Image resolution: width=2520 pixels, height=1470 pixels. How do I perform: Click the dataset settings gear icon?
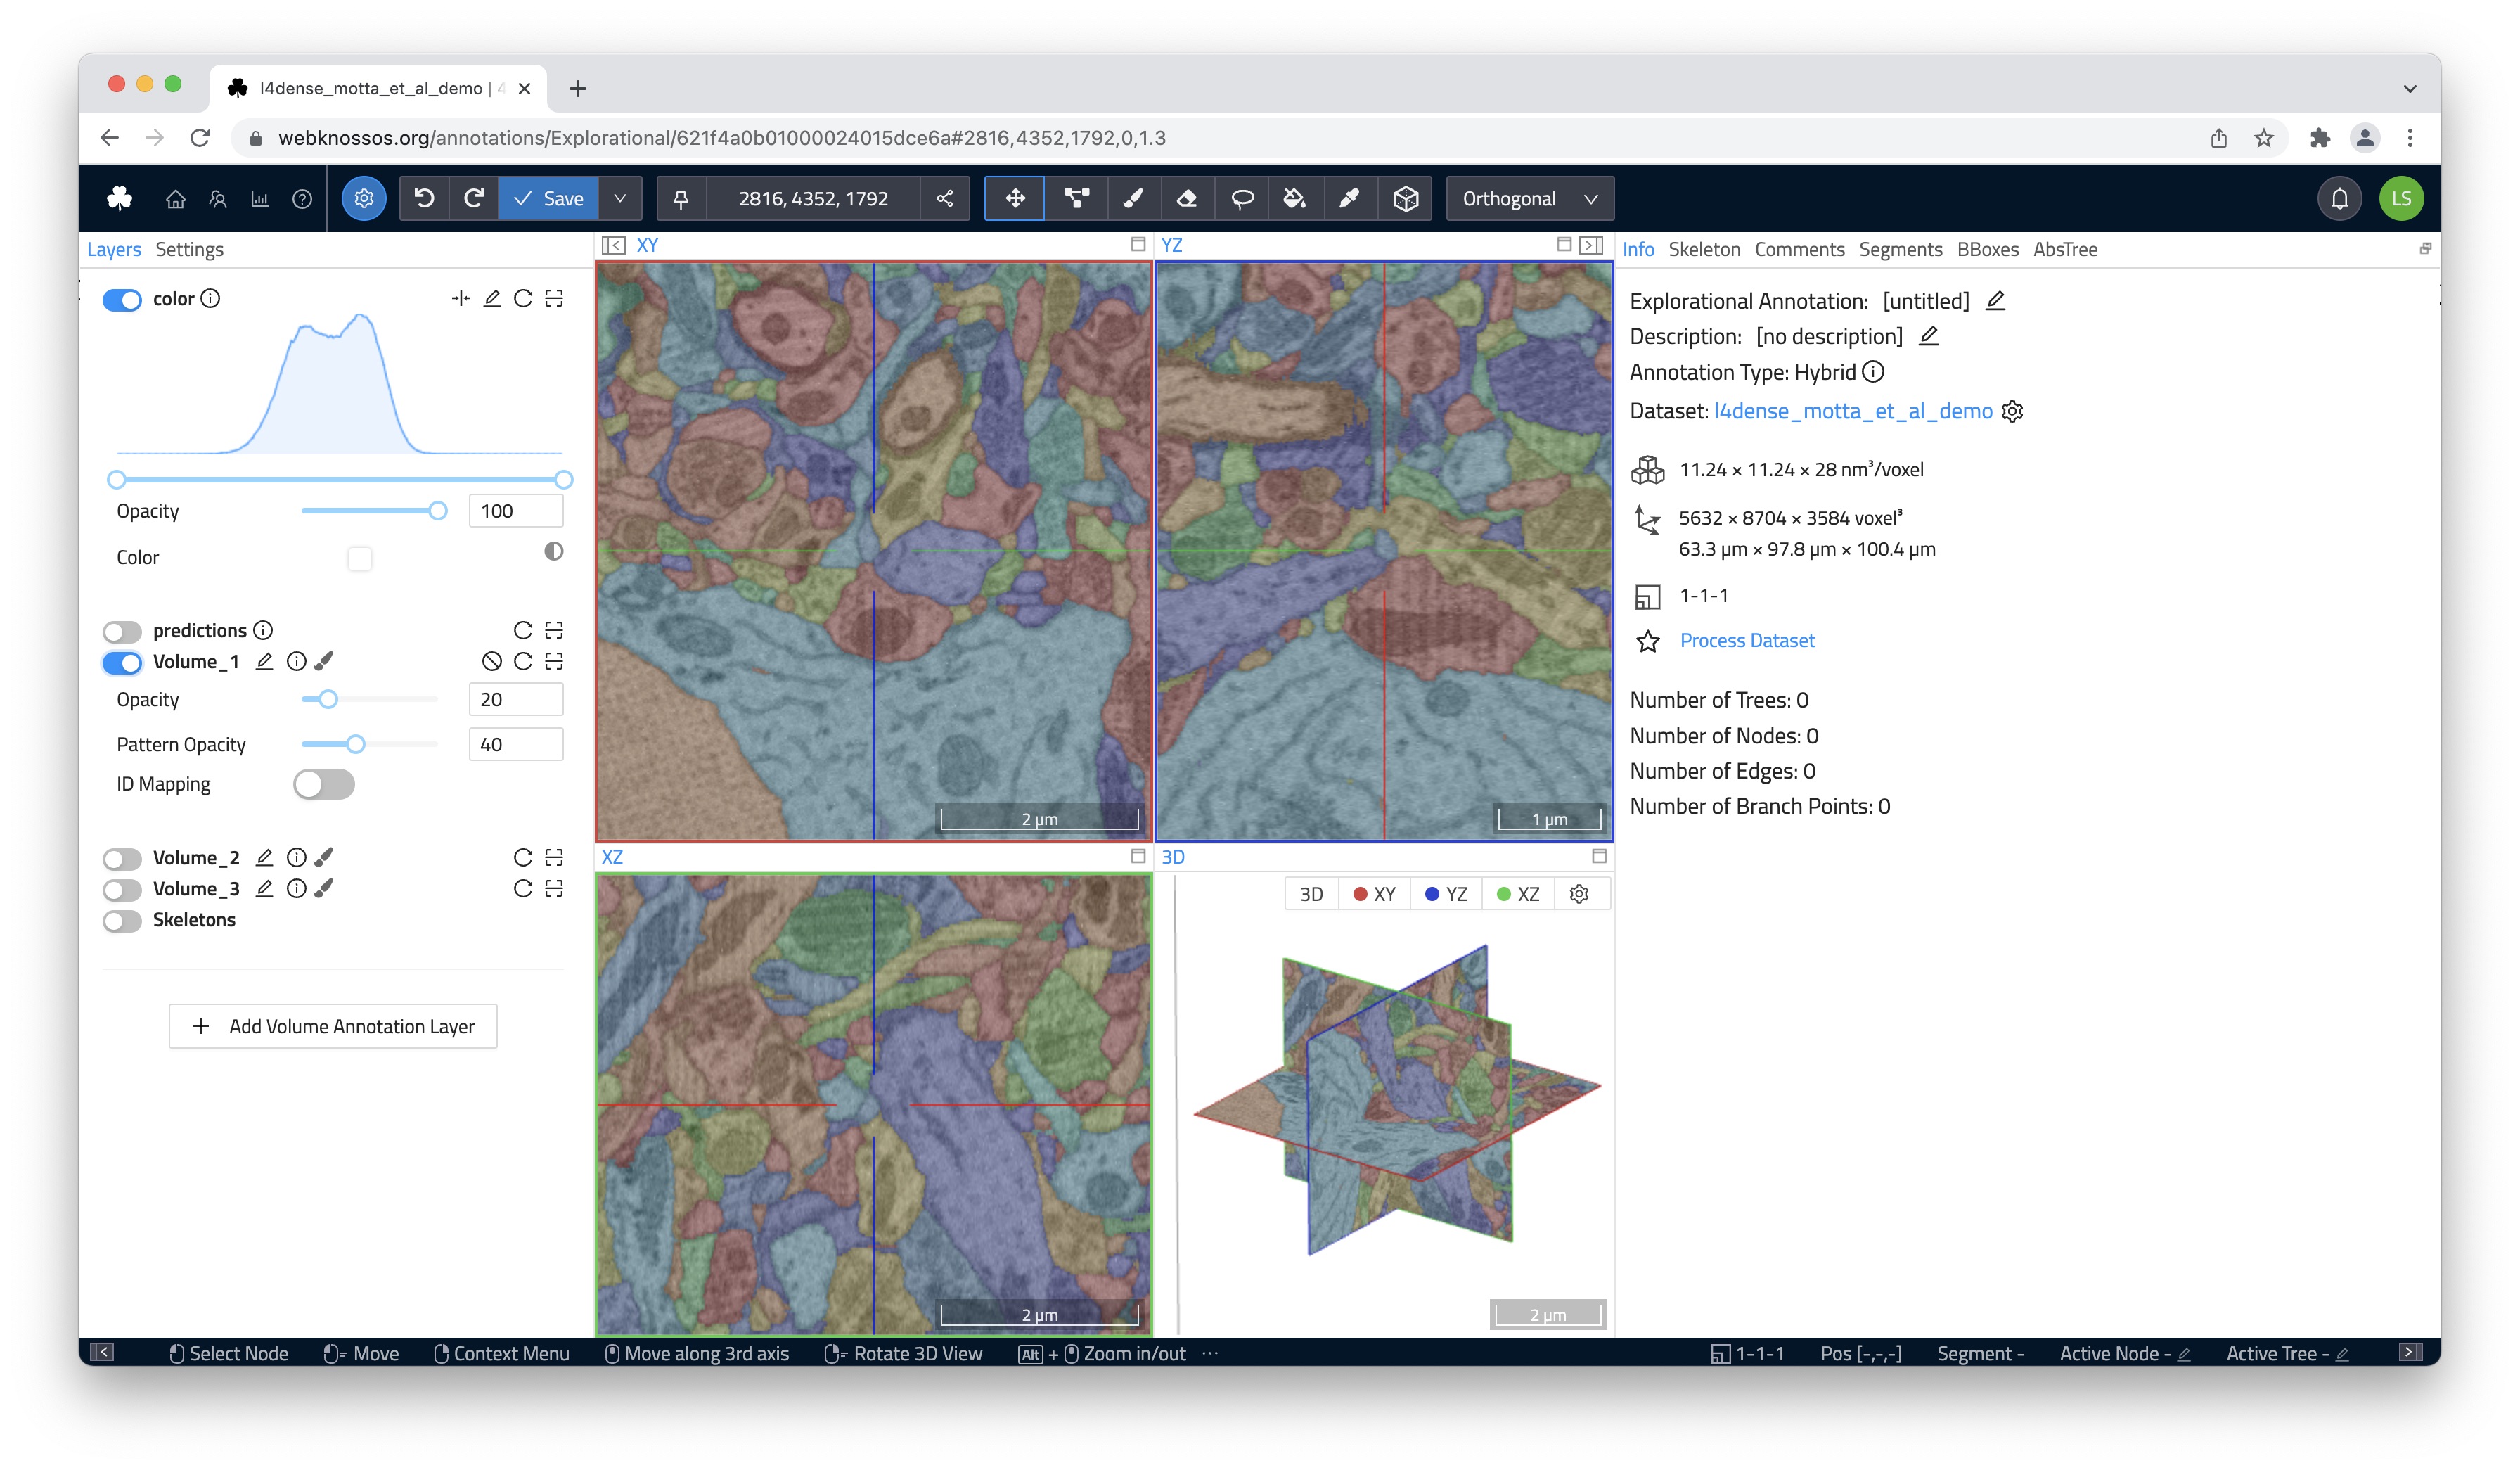tap(2012, 411)
